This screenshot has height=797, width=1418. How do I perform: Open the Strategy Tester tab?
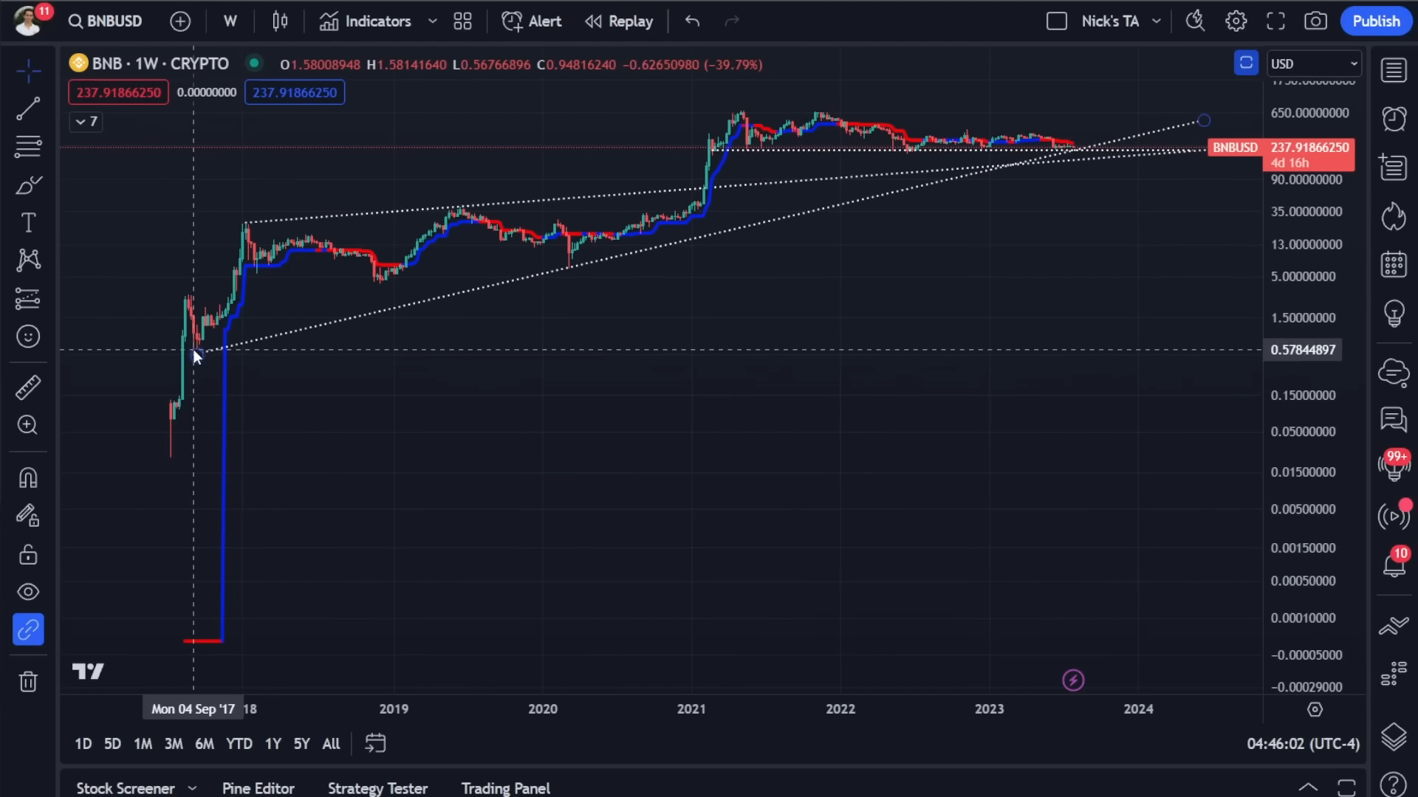click(377, 788)
